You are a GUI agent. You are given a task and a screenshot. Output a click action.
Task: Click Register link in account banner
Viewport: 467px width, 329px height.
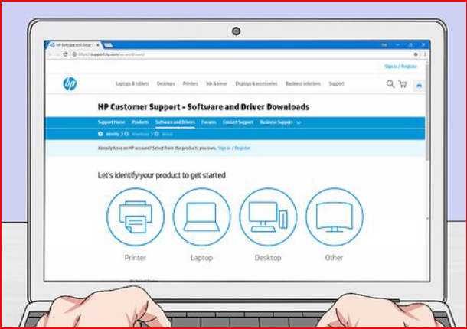pyautogui.click(x=242, y=148)
